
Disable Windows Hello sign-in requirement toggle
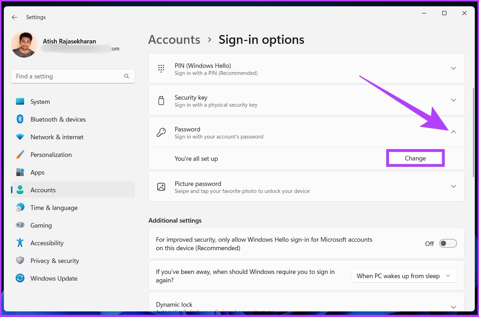448,243
